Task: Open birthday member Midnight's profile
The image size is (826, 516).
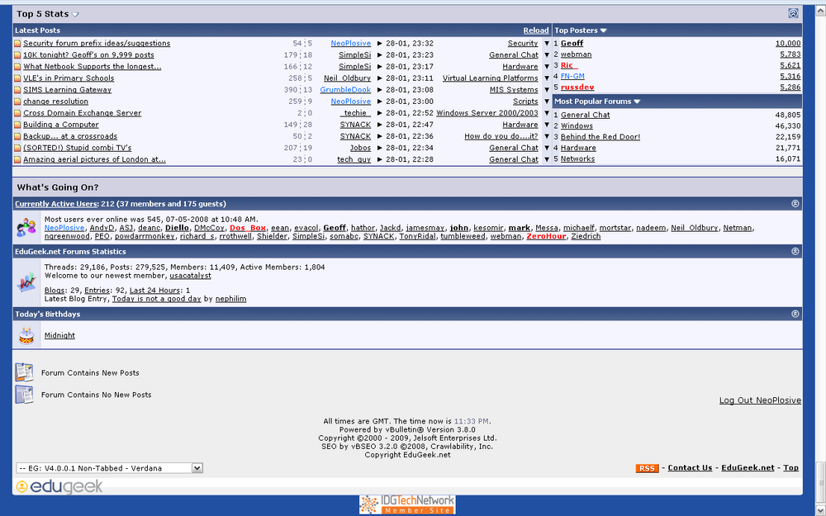Action: [x=59, y=335]
